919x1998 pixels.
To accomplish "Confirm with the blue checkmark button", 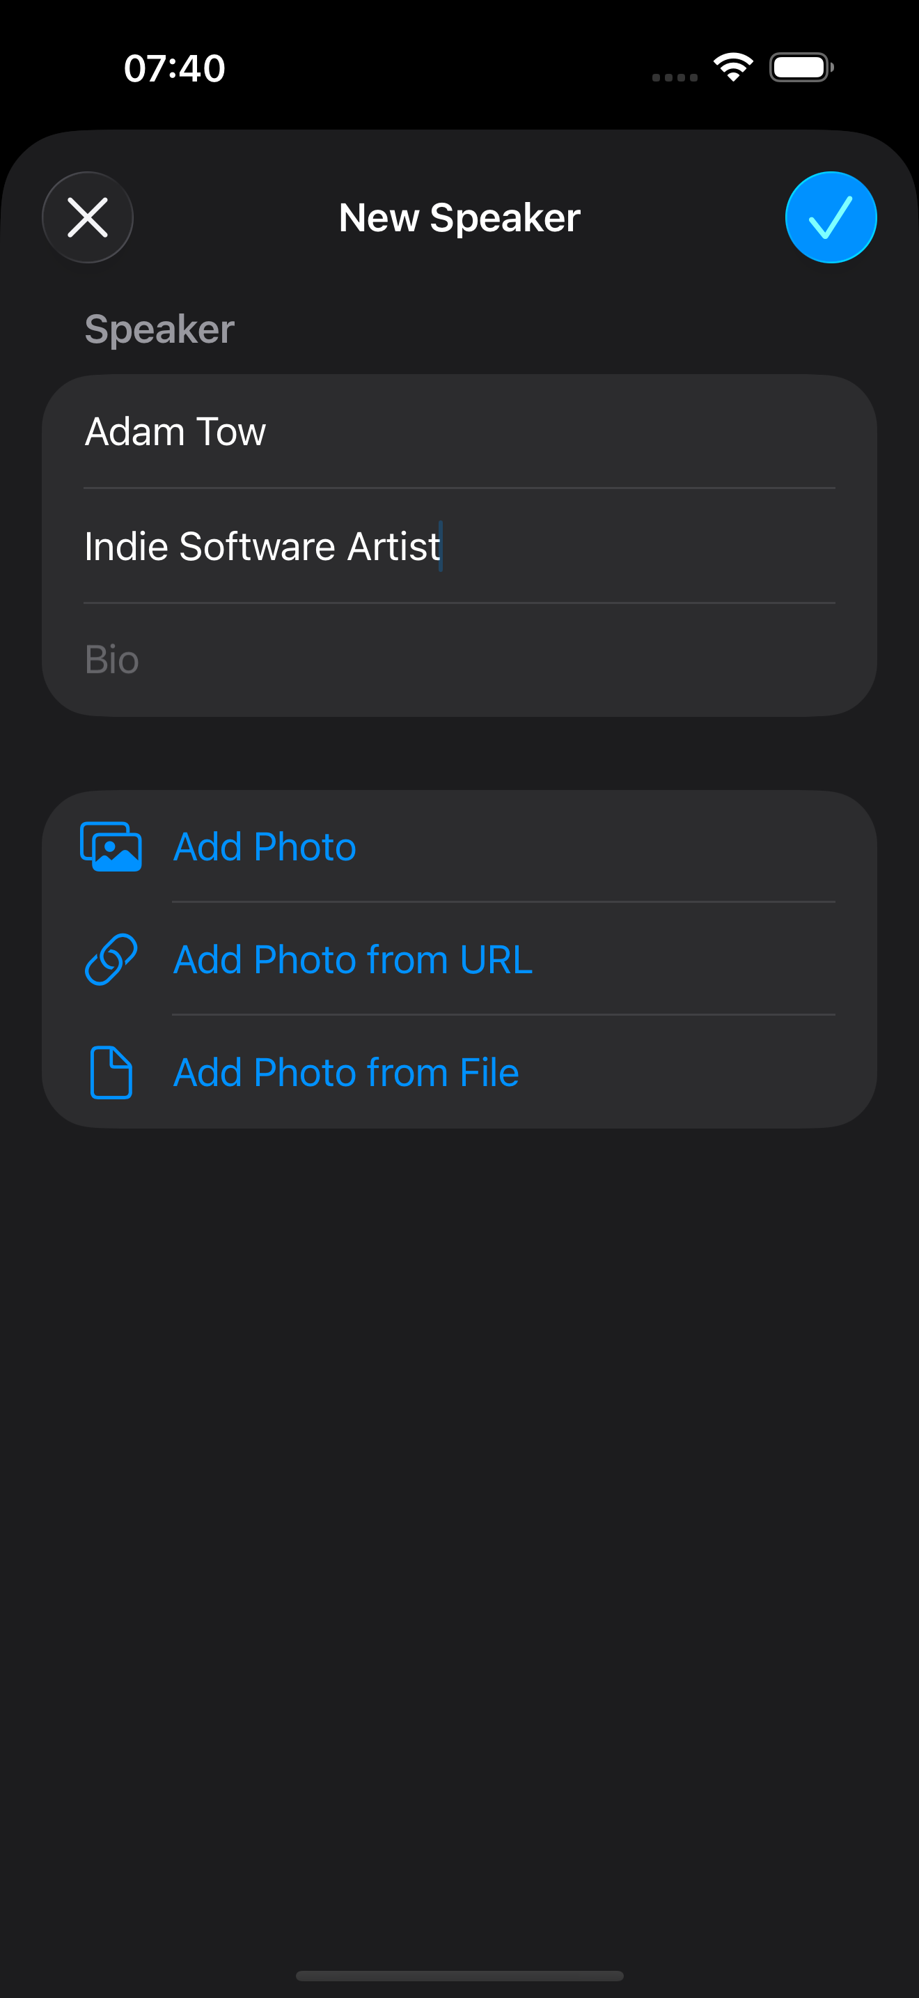I will click(x=830, y=217).
